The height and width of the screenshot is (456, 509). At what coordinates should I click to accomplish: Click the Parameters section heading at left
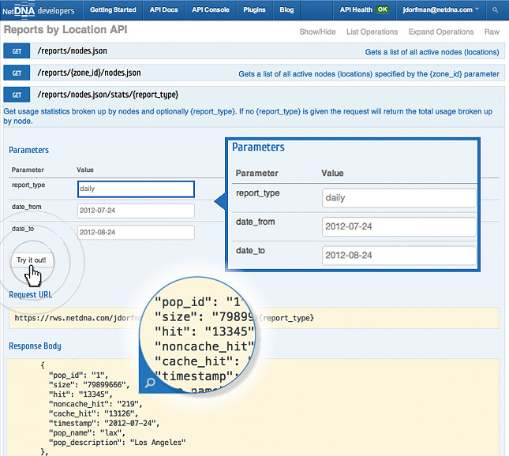point(28,150)
